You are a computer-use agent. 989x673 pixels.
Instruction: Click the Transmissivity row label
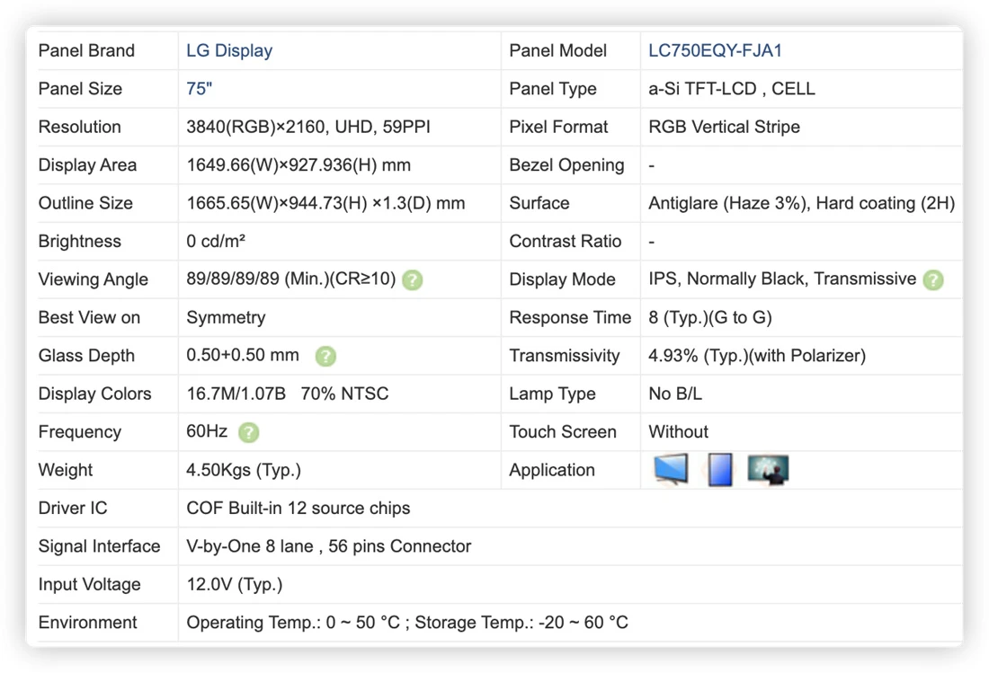[565, 356]
